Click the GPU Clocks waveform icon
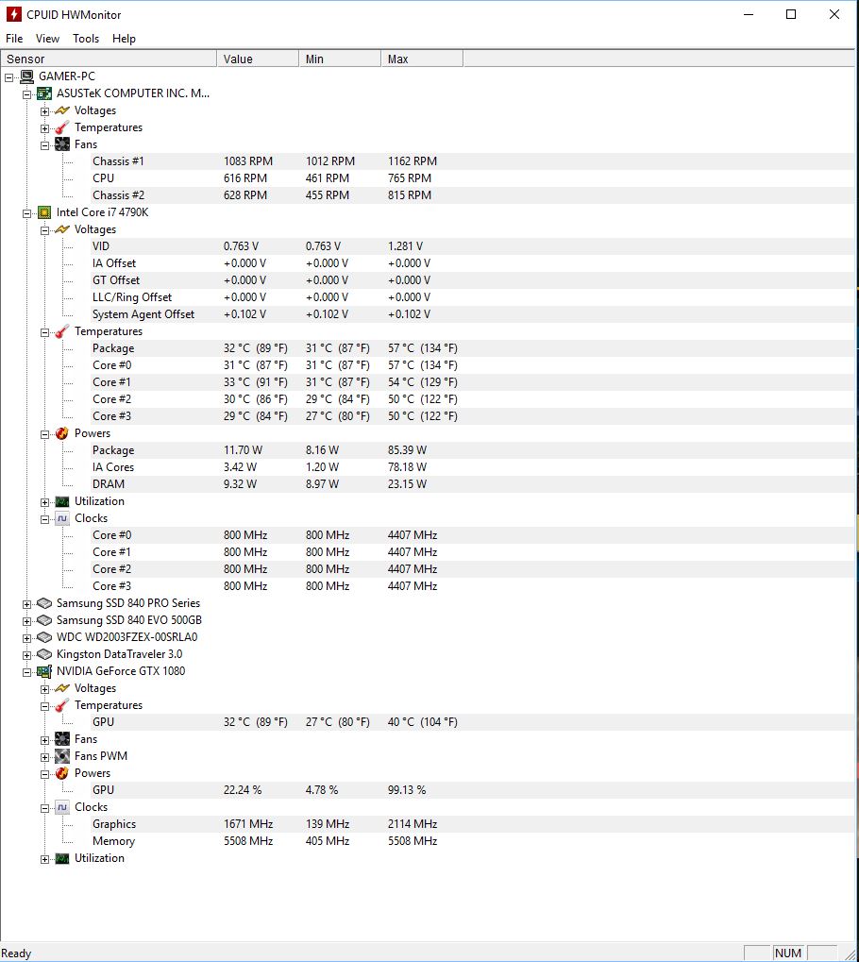This screenshot has width=859, height=962. click(x=62, y=807)
